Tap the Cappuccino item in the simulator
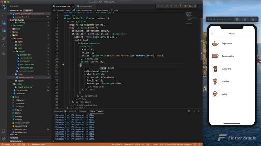261x146 pixels. coord(232,56)
